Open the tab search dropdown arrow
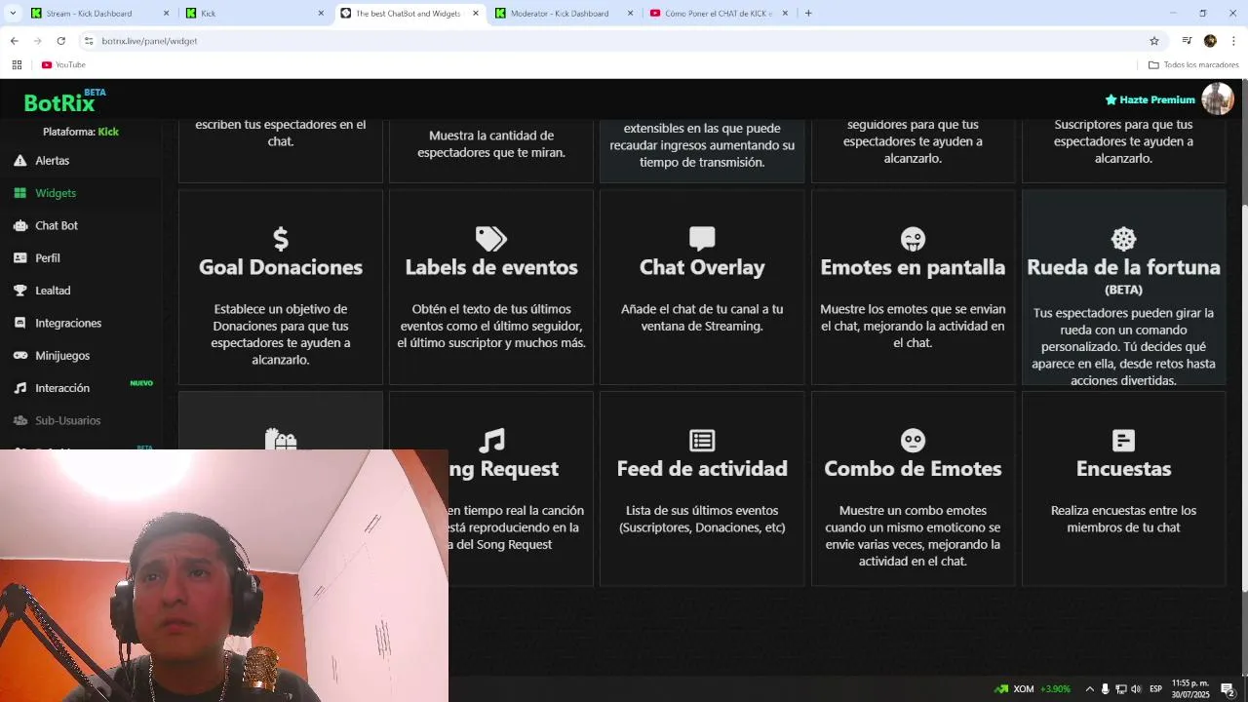The width and height of the screenshot is (1248, 702). [x=13, y=14]
